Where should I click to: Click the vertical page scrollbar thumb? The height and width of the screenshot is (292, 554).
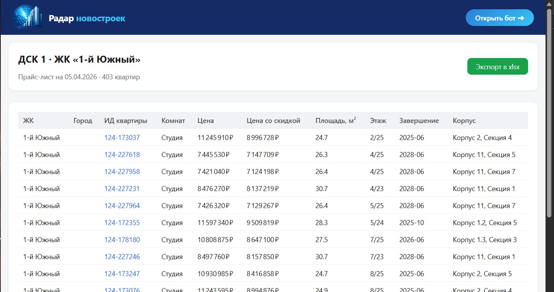pyautogui.click(x=549, y=112)
